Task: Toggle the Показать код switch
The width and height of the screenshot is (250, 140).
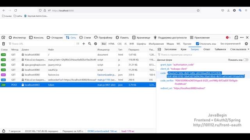Action: (x=246, y=60)
